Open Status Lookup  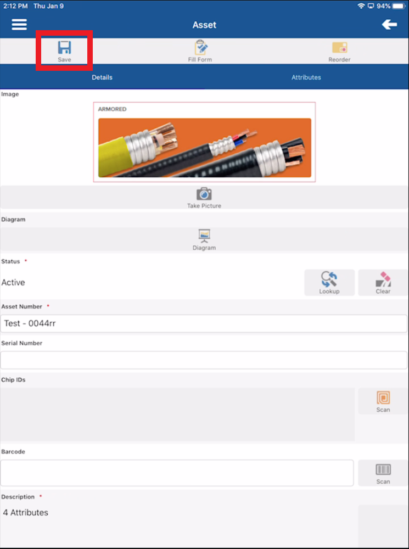[x=329, y=283]
